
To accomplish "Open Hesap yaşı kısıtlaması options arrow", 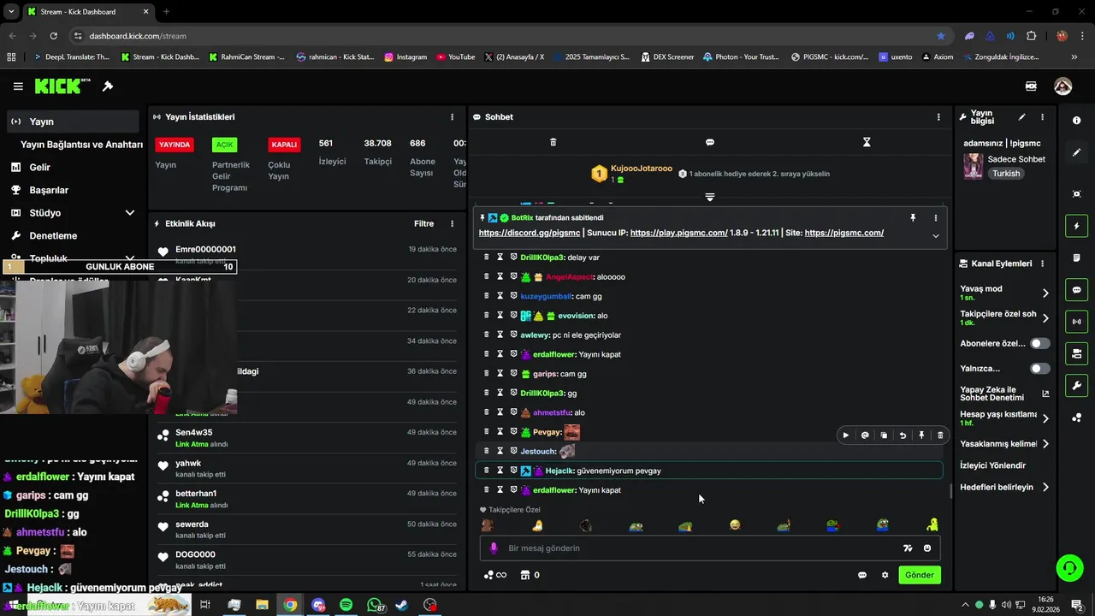I will tap(1045, 418).
